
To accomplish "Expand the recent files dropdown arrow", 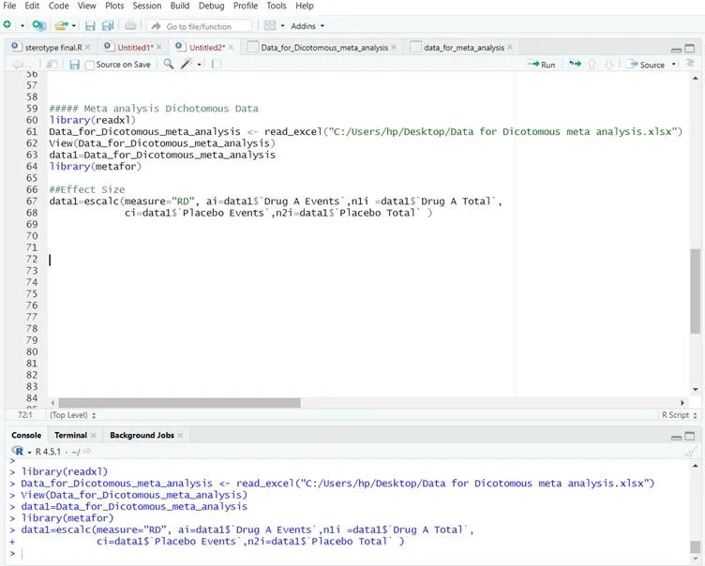I will pyautogui.click(x=74, y=26).
